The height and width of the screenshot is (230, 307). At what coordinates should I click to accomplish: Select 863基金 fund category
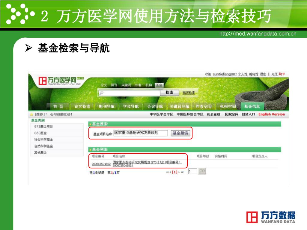pyautogui.click(x=40, y=133)
